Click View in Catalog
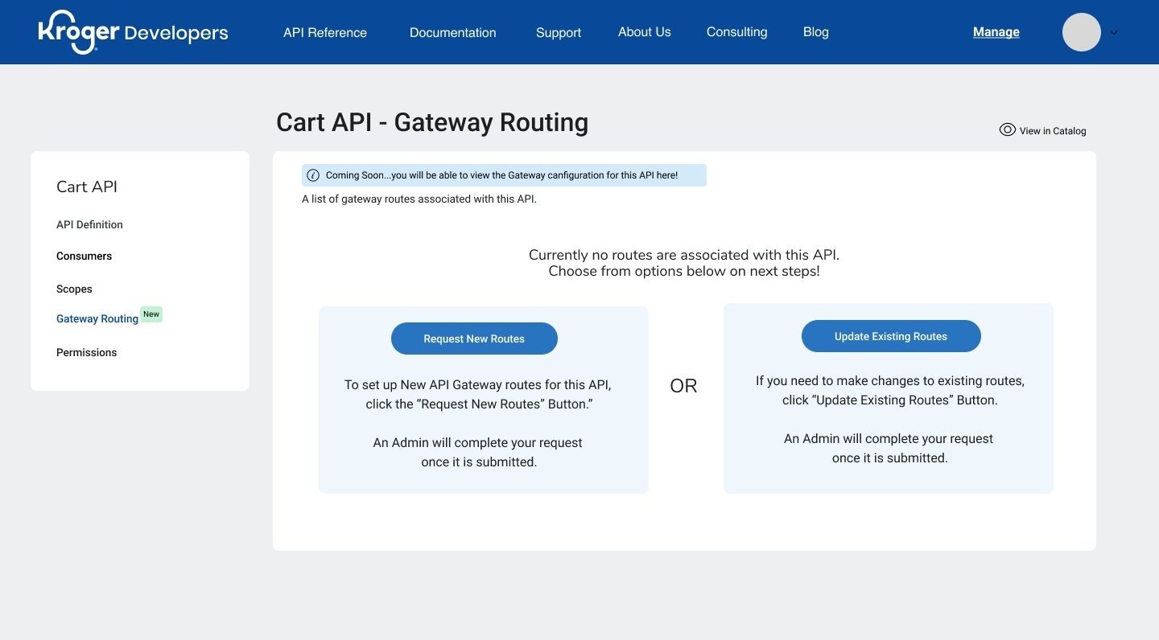Viewport: 1159px width, 640px height. [1052, 130]
